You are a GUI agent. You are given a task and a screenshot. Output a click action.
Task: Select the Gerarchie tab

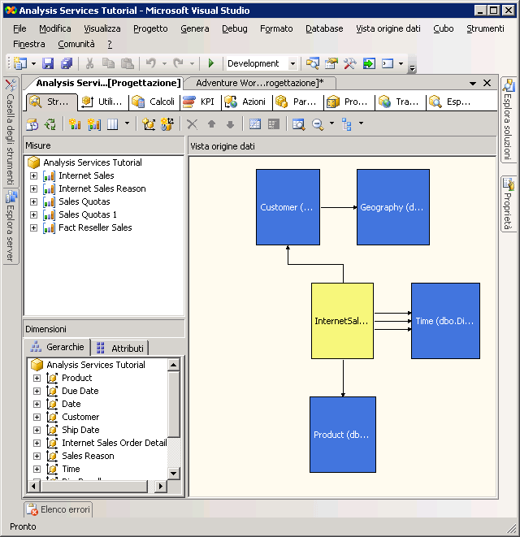[x=57, y=347]
